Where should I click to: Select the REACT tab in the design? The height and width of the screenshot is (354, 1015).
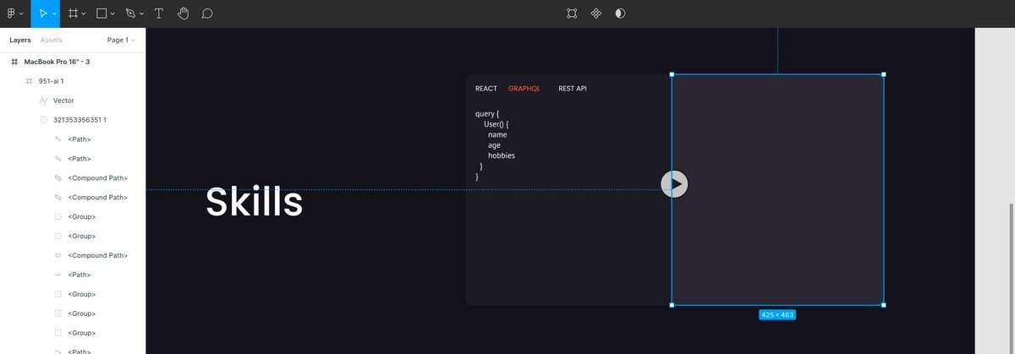[x=486, y=89]
